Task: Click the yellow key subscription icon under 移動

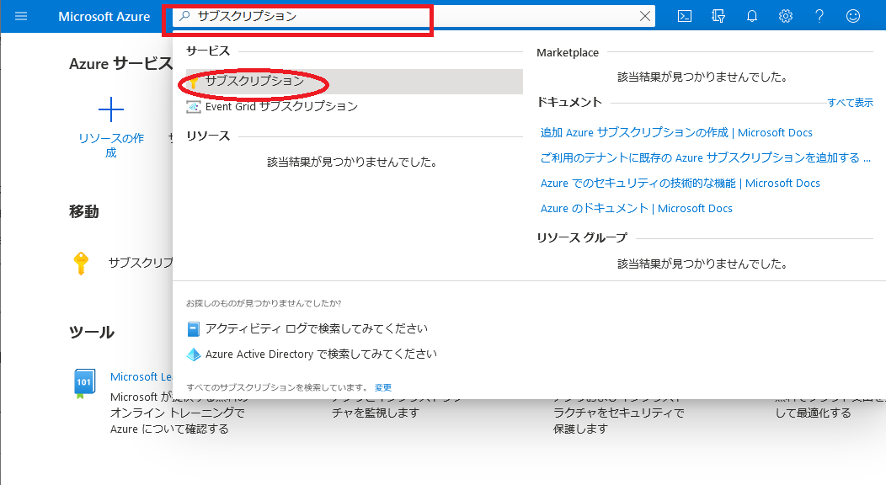Action: (81, 263)
